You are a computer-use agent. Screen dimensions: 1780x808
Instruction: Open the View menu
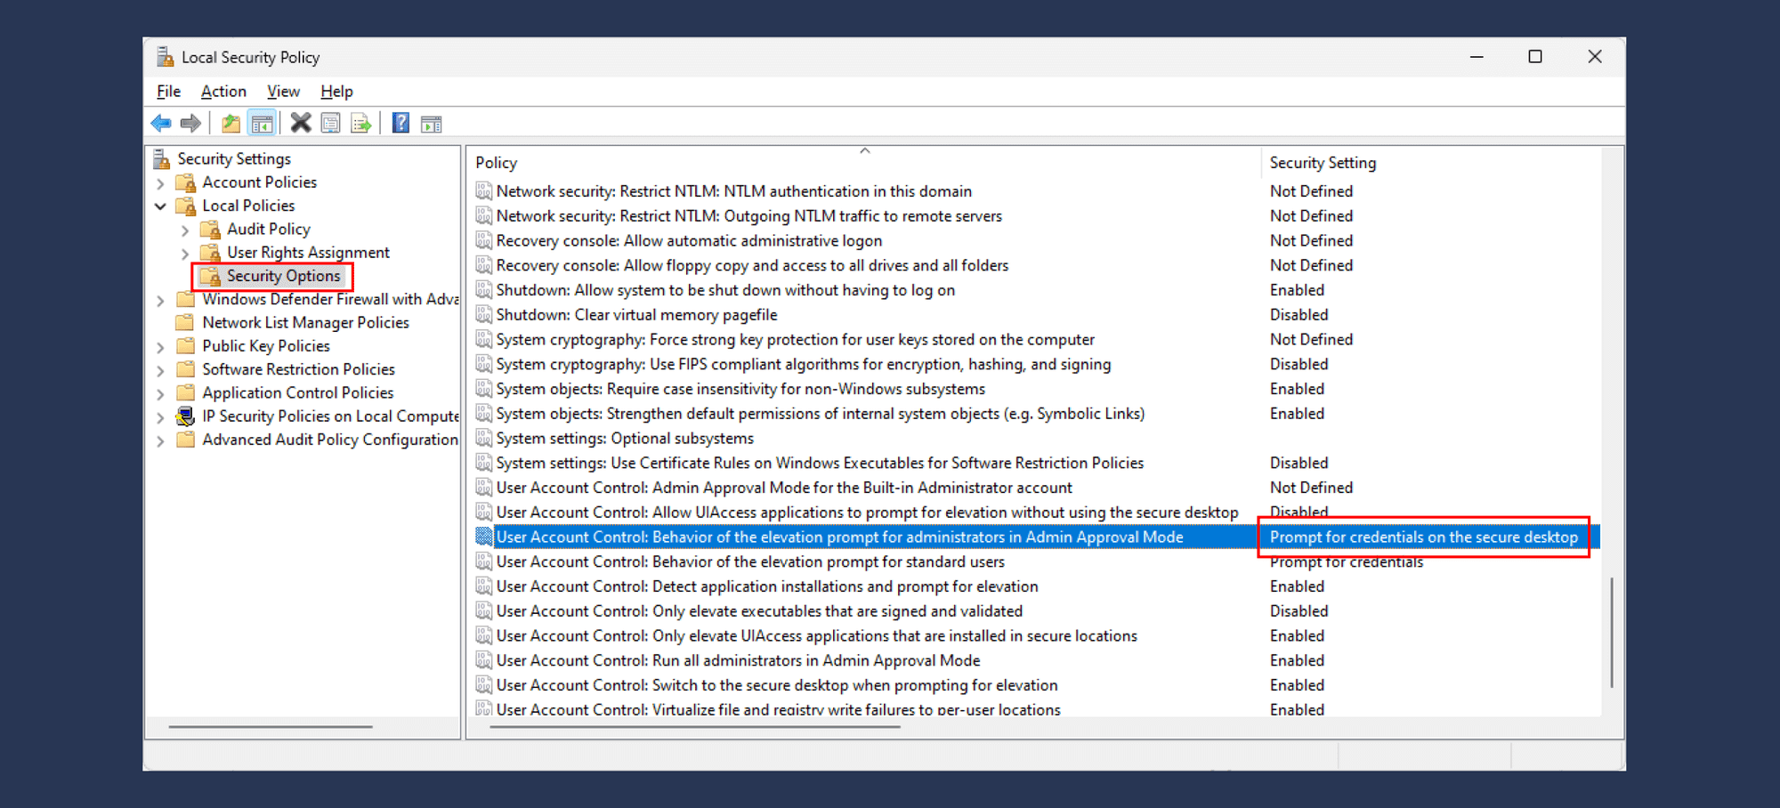click(283, 91)
